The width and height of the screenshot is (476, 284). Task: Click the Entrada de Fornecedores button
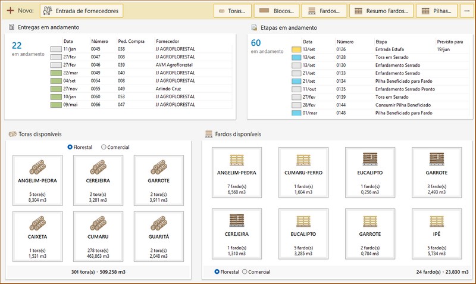point(82,11)
